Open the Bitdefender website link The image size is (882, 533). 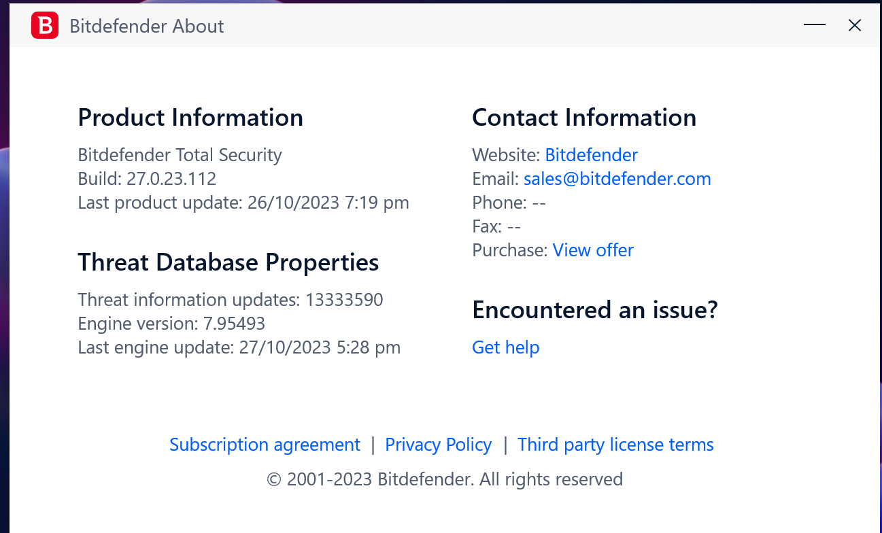coord(591,155)
